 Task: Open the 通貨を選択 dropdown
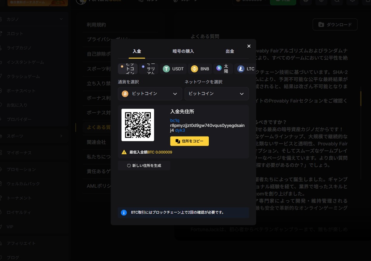pyautogui.click(x=150, y=94)
